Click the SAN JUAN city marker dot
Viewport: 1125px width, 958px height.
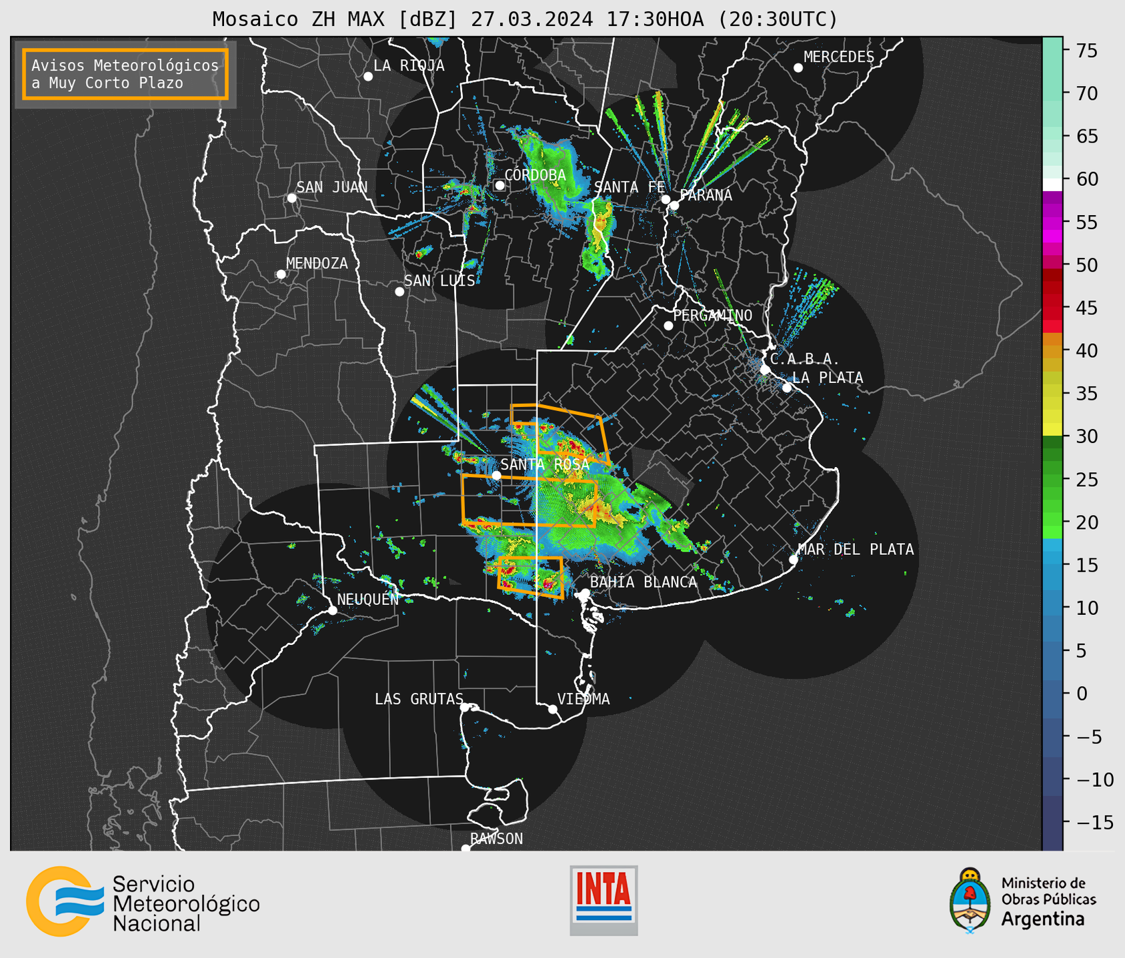coord(291,198)
